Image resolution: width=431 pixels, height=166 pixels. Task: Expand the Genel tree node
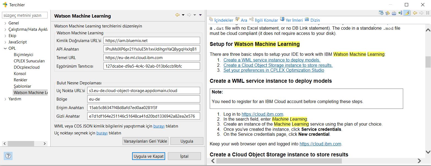[x=5, y=23]
